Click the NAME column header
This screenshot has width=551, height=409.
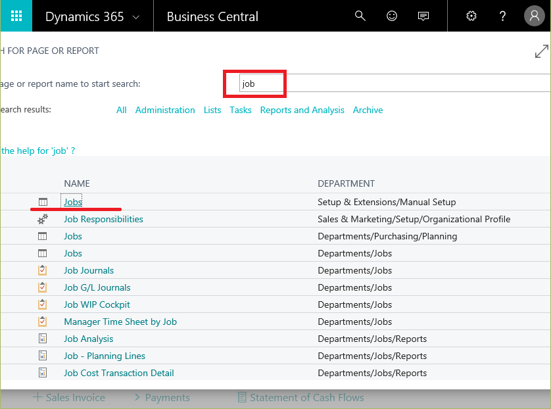(x=77, y=183)
